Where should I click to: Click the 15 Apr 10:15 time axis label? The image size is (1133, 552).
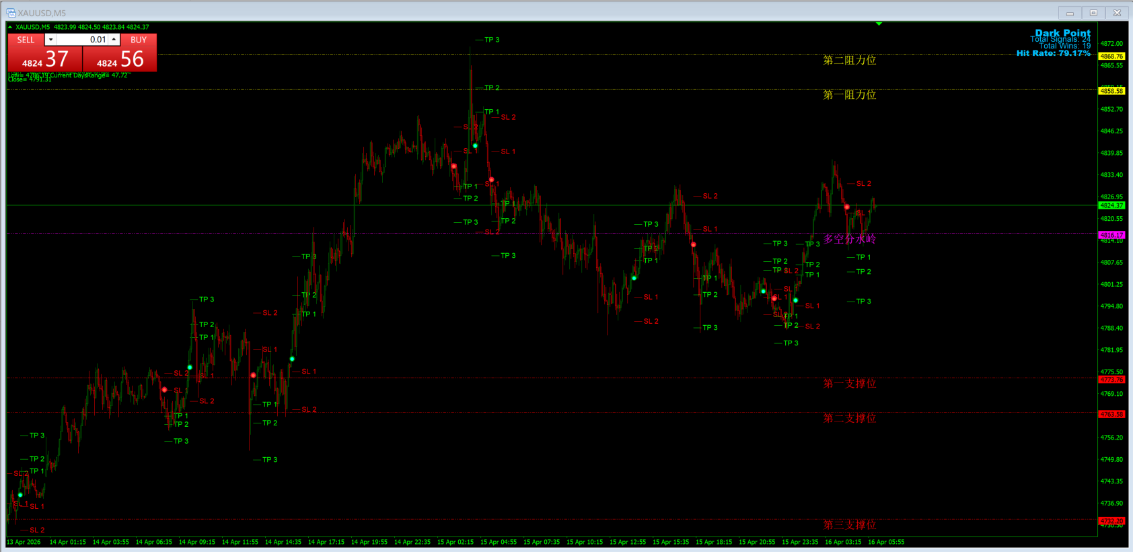coord(585,542)
